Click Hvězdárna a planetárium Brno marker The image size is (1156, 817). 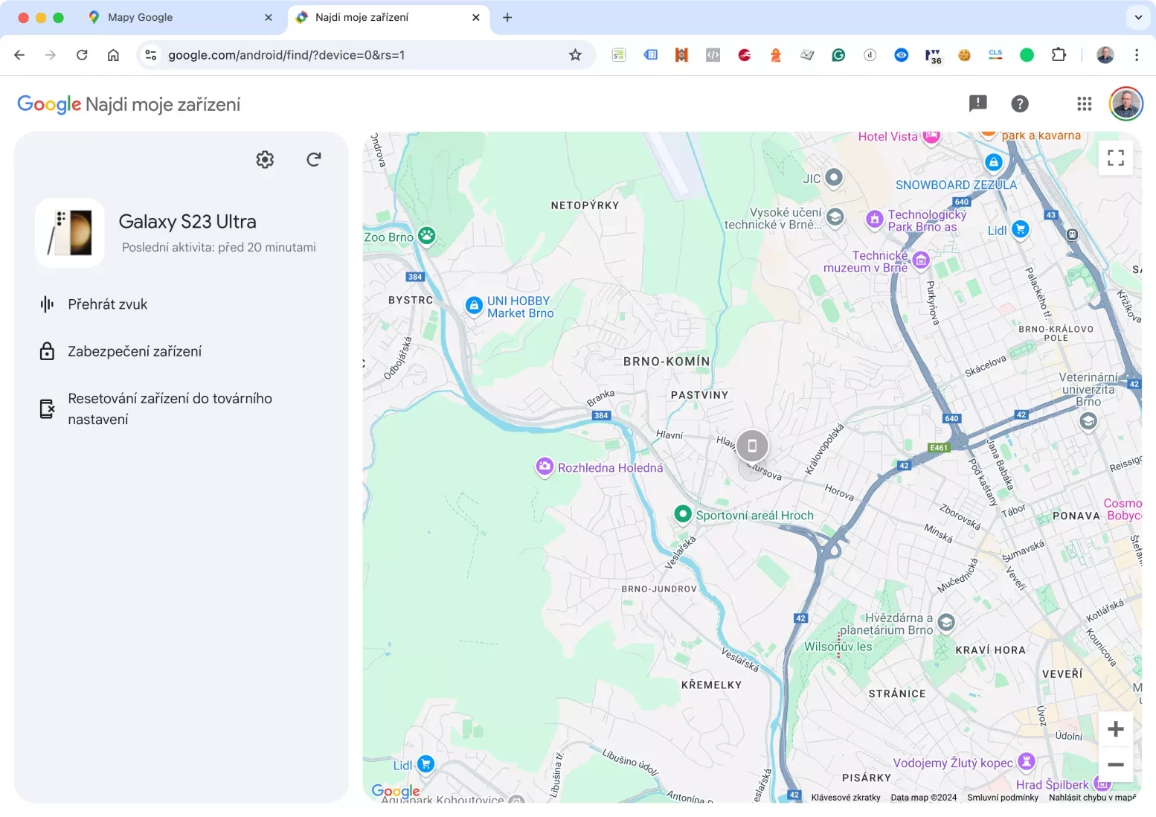(946, 622)
